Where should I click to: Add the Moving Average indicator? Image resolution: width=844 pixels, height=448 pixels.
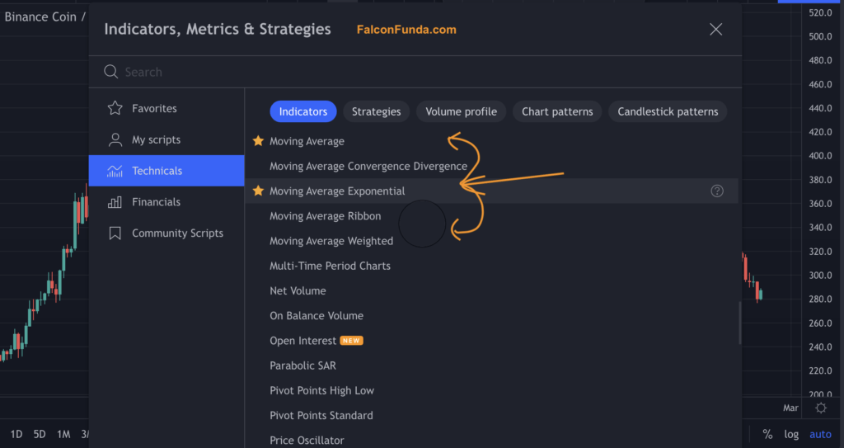tap(307, 141)
